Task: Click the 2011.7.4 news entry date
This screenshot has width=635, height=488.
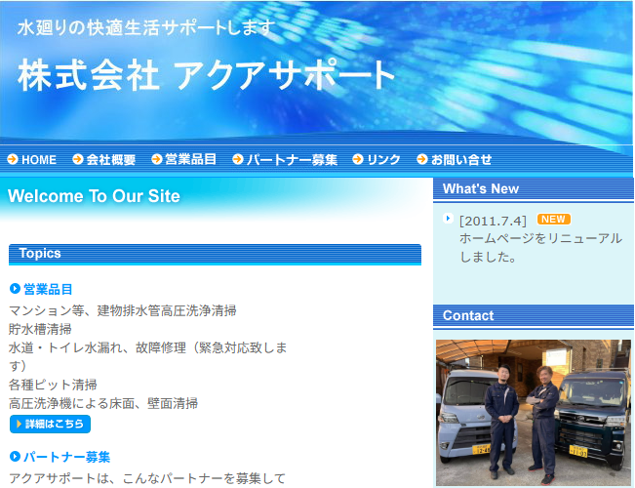Action: coord(493,221)
